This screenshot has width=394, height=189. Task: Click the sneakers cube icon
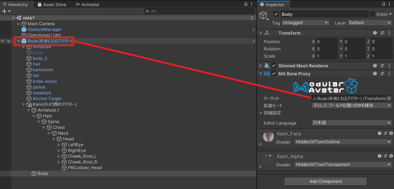(29, 93)
